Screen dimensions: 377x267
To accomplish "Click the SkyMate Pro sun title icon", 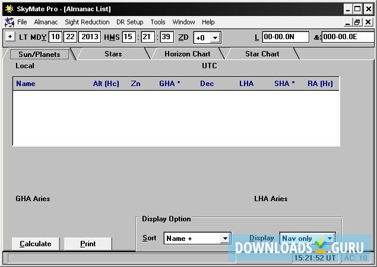I will 9,9.
